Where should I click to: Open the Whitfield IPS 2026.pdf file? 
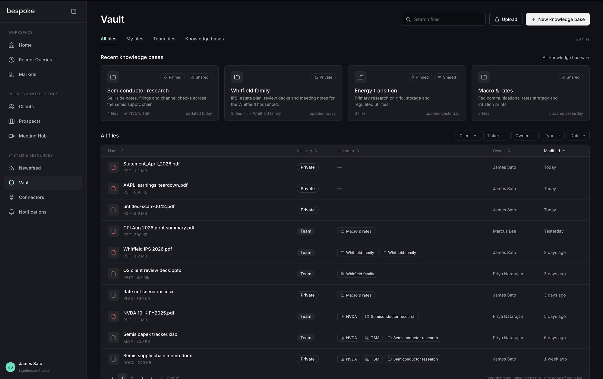(x=147, y=249)
